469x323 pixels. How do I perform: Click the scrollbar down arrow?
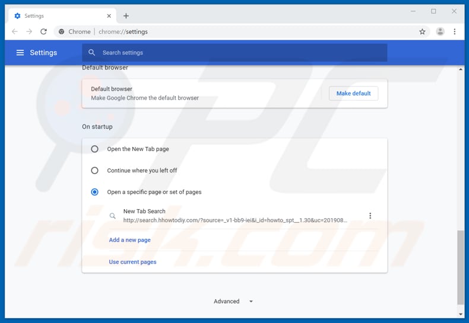point(461,314)
